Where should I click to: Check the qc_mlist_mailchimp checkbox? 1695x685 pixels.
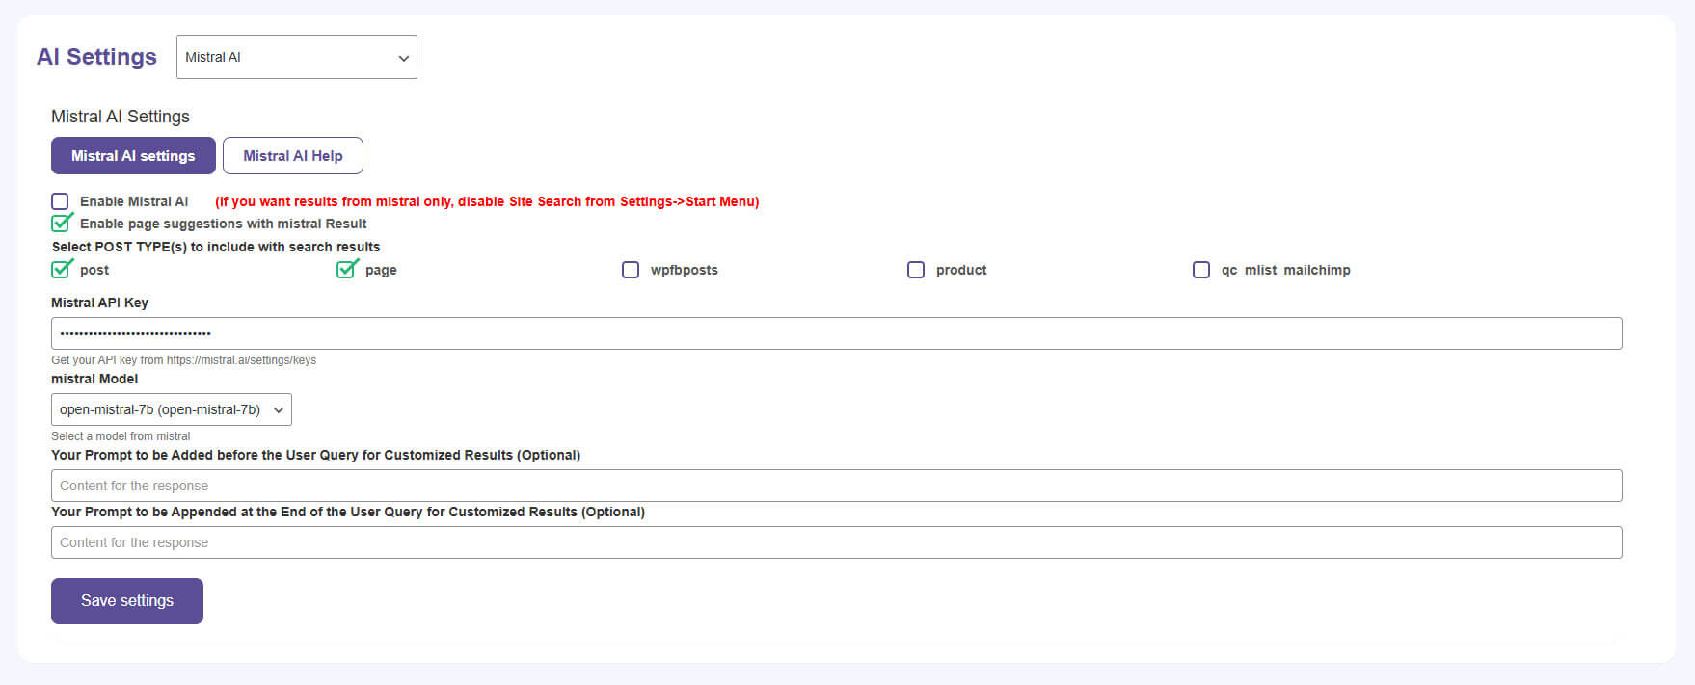(1201, 270)
